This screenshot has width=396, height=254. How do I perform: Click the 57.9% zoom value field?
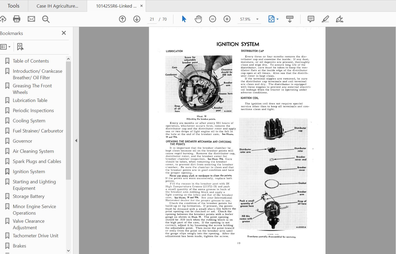(245, 19)
